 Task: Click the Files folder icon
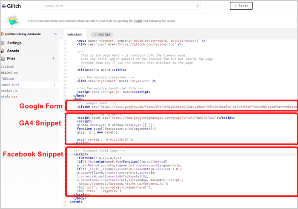3,58
